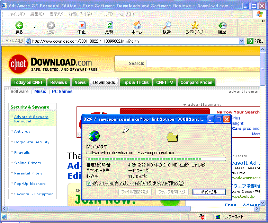Open お気に入り favorites star icon
The width and height of the screenshot is (268, 223).
click(x=195, y=25)
